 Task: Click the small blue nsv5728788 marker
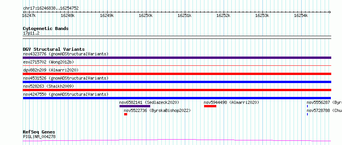307,114
